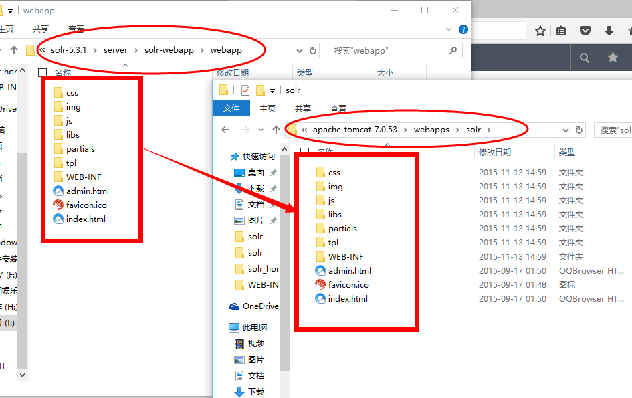This screenshot has height=398, width=632.
Task: Open quick access toolbar dropdown in solr window
Action: click(x=272, y=91)
